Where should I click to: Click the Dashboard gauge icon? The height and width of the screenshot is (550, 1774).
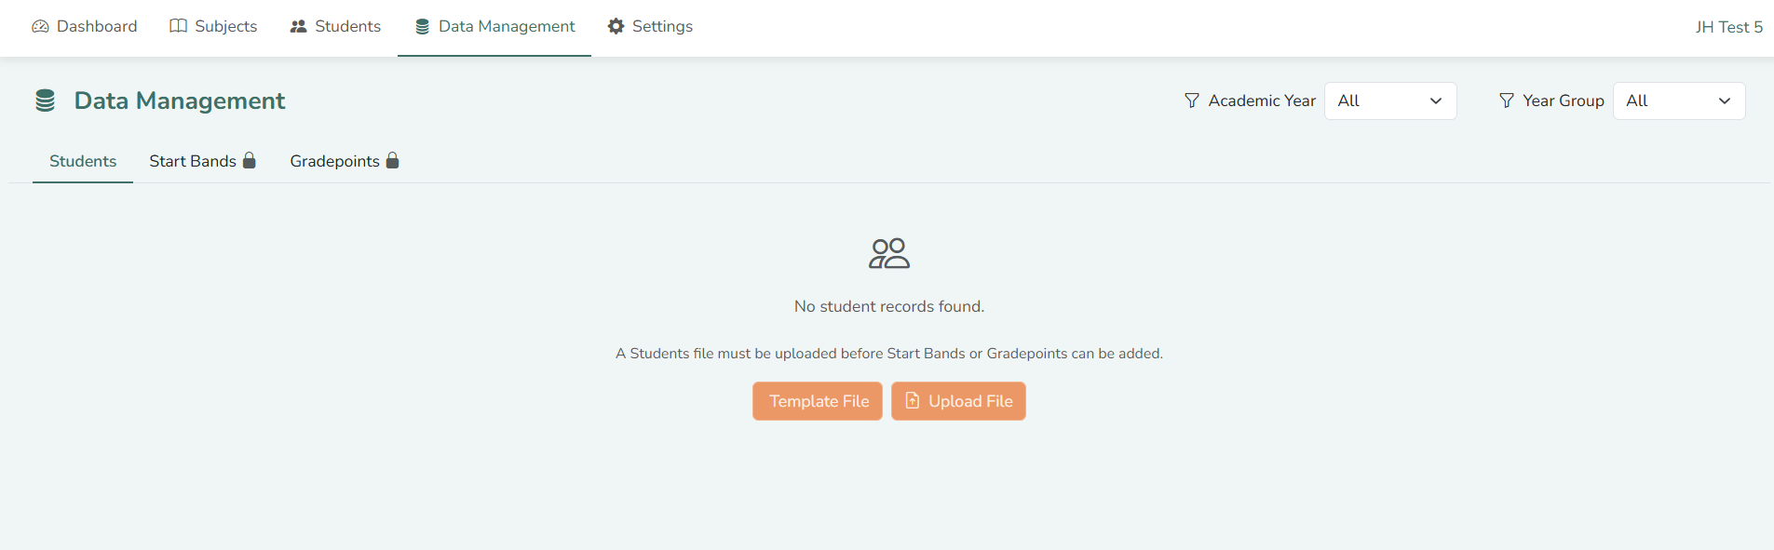point(40,26)
